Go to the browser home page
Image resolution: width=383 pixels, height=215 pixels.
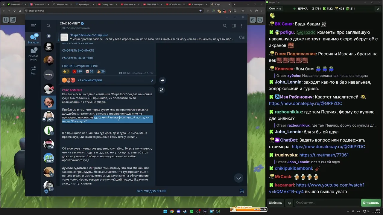click(20, 11)
